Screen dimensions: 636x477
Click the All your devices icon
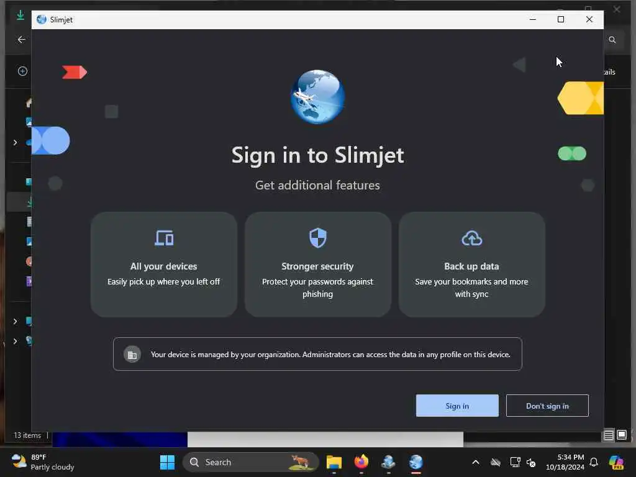point(164,238)
